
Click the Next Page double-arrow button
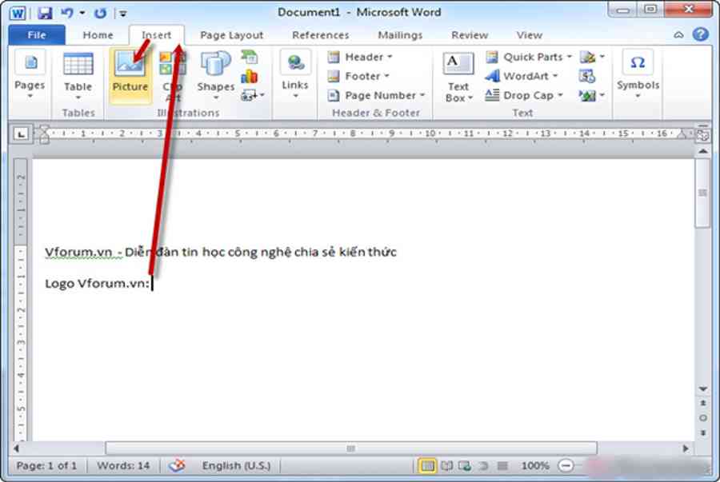click(703, 432)
